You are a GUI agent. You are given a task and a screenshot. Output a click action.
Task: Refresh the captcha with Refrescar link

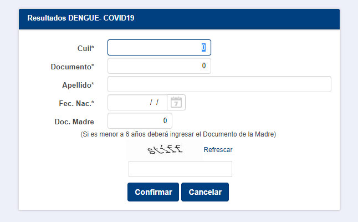218,149
